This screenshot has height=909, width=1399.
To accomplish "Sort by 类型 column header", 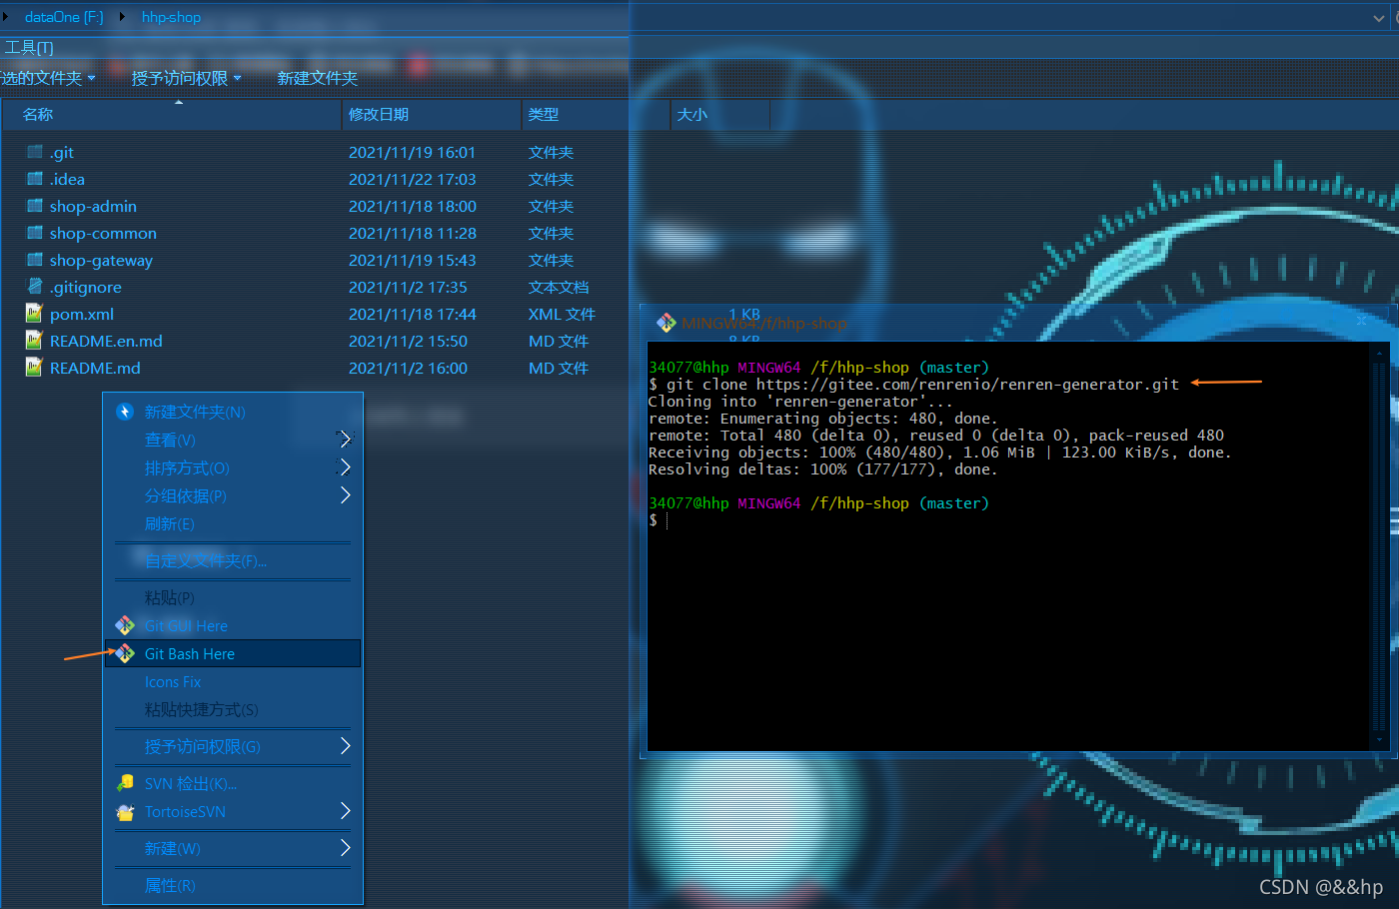I will click(595, 114).
